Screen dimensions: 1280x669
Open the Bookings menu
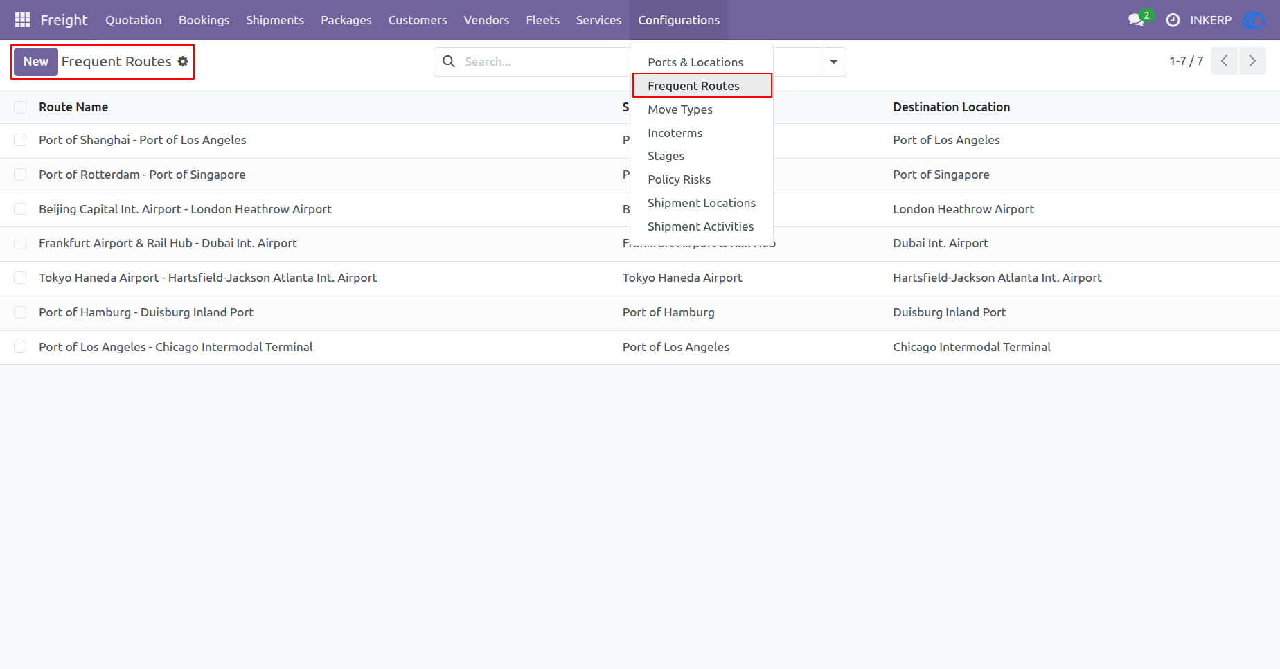[204, 20]
